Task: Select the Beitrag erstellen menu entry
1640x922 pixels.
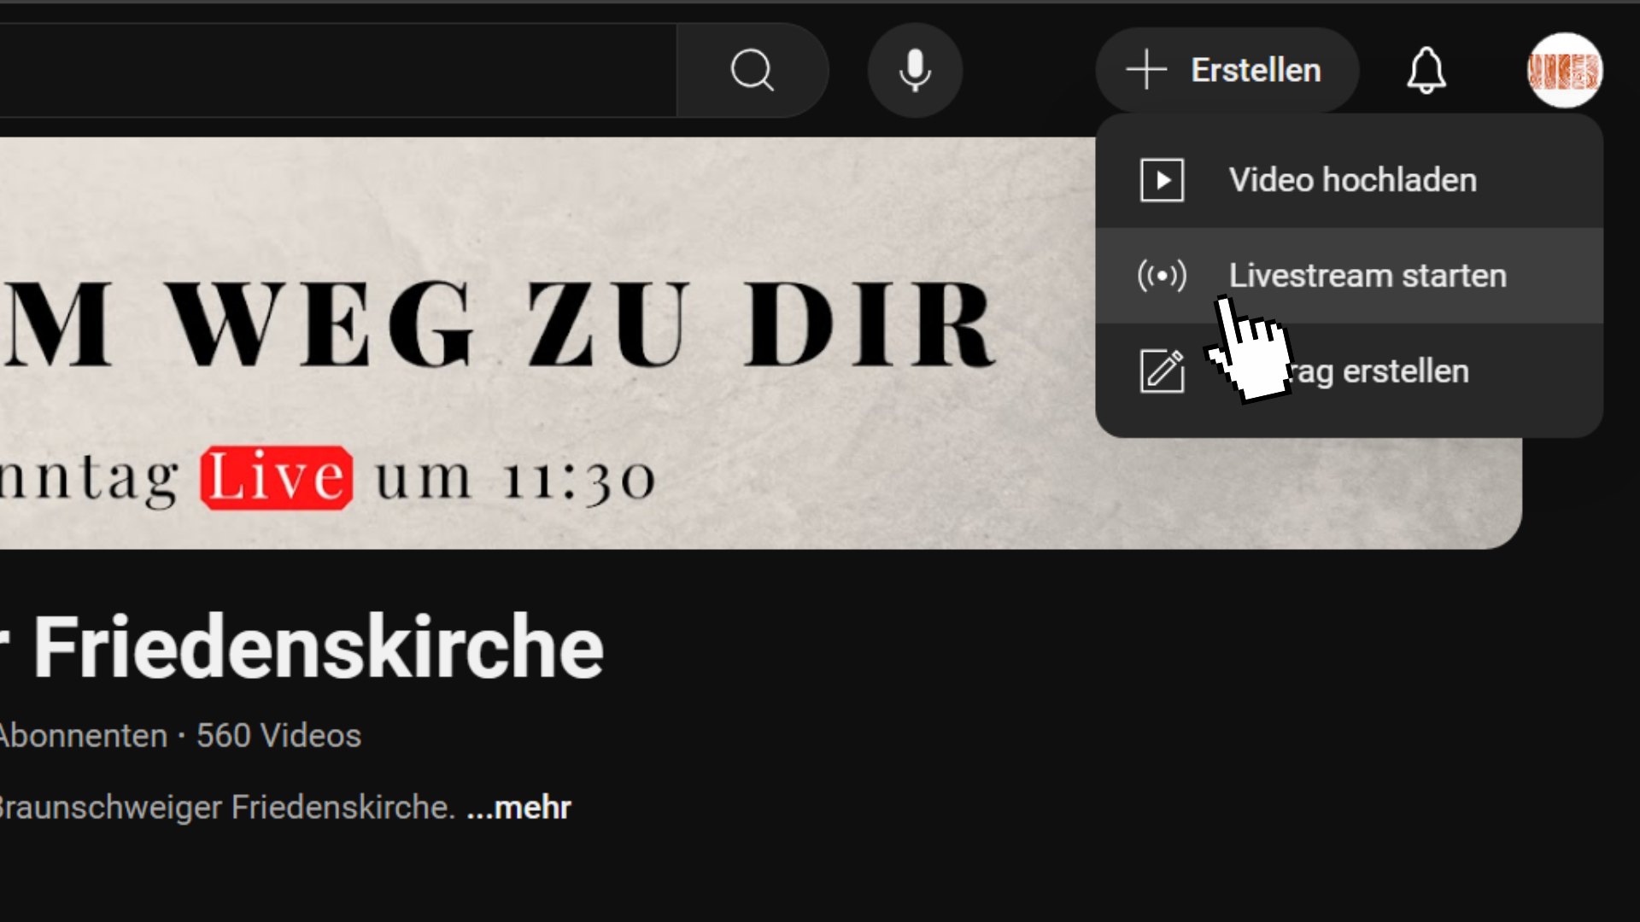Action: (1350, 371)
